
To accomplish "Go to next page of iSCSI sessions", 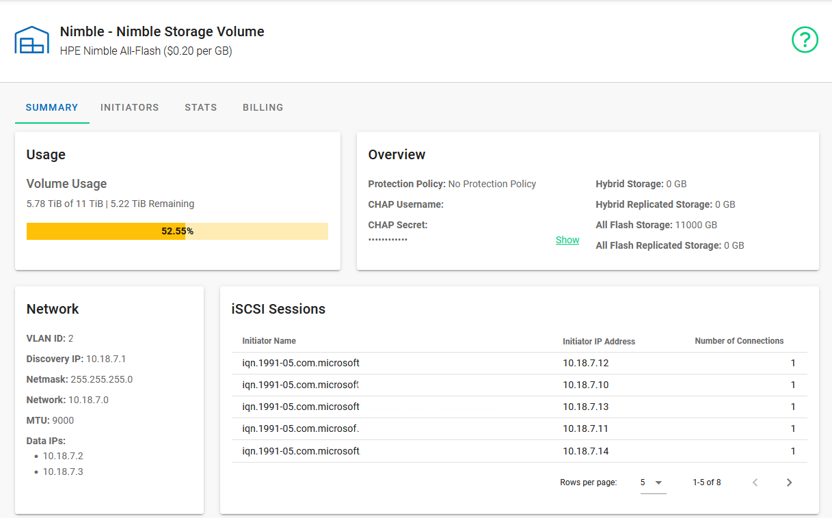I will tap(789, 482).
